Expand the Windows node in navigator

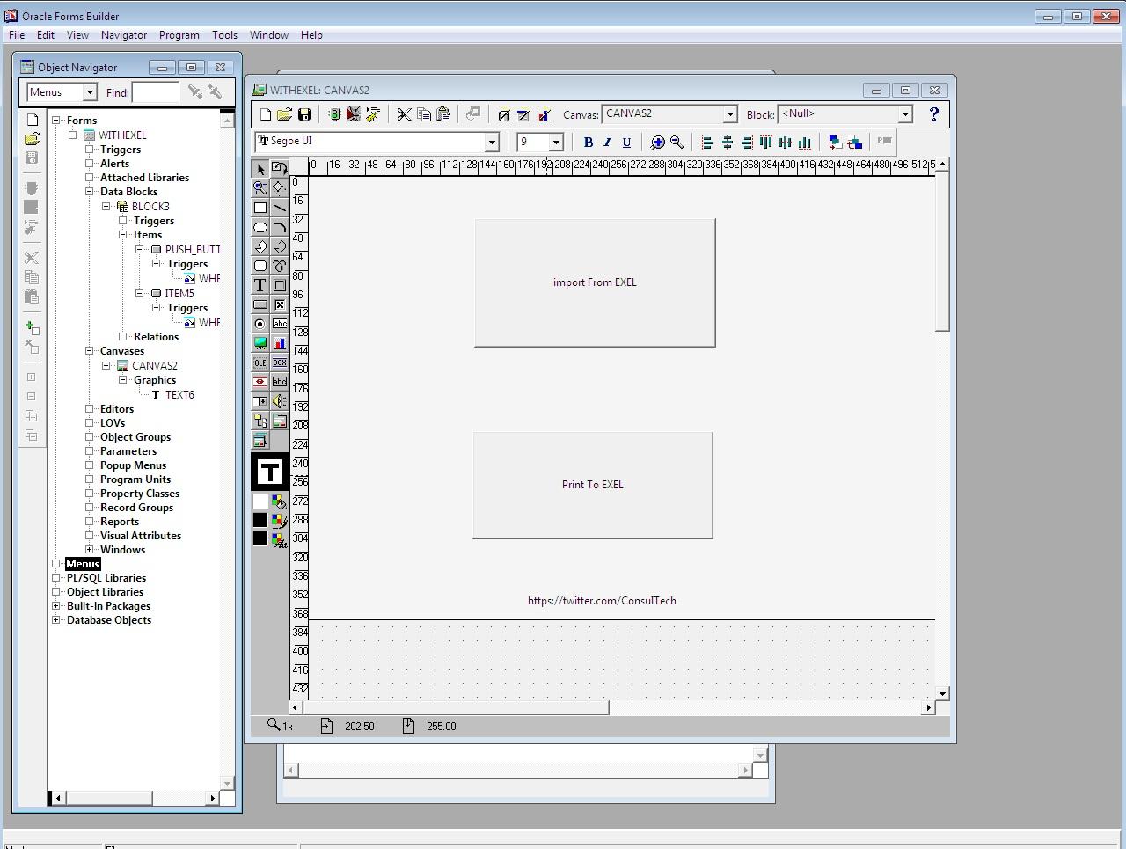coord(89,550)
